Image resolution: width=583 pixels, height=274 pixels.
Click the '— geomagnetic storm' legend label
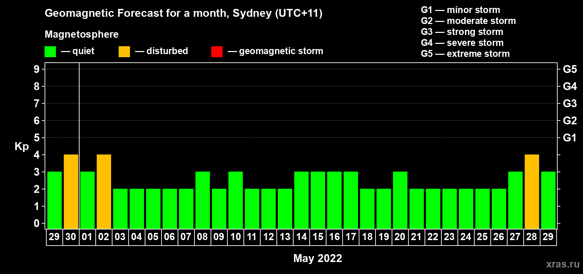point(275,51)
